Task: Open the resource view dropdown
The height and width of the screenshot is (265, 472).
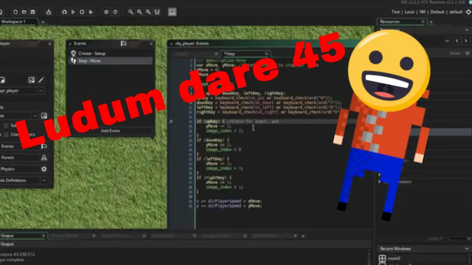Action: (447, 41)
